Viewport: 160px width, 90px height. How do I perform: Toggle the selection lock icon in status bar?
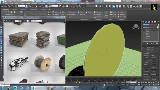77,82
